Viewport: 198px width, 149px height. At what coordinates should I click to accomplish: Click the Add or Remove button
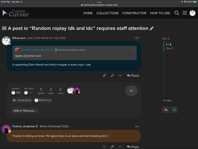click(25, 111)
